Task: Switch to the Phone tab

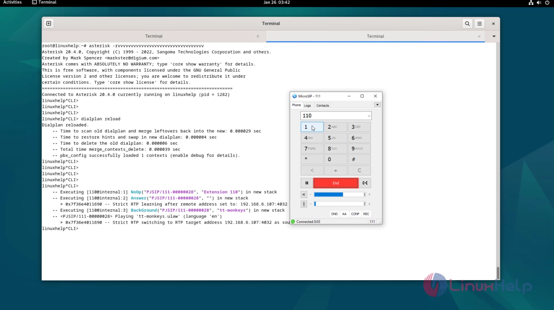Action: (x=296, y=105)
